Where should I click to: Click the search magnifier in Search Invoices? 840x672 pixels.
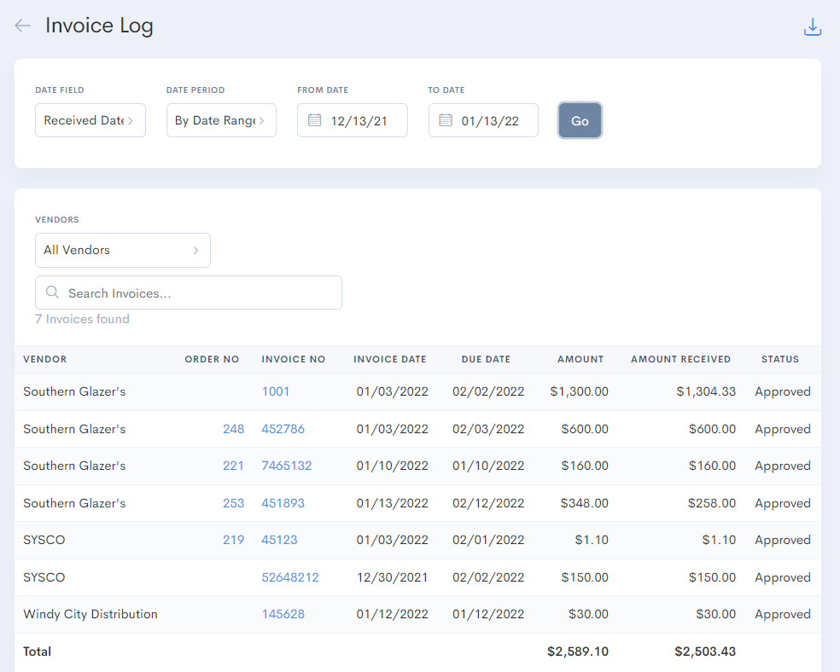pos(51,293)
